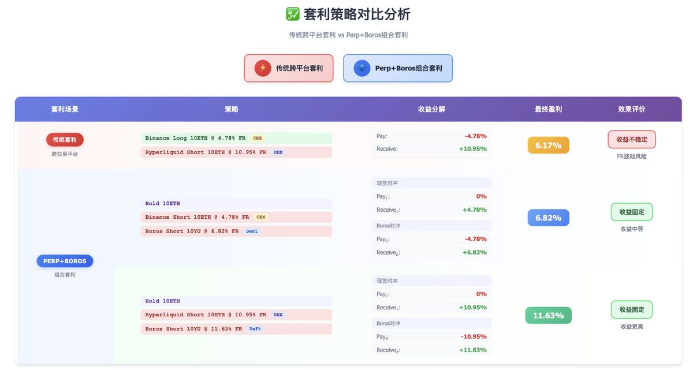693x370 pixels.
Task: Click the yellow 6.17% profit badge
Action: (x=548, y=145)
